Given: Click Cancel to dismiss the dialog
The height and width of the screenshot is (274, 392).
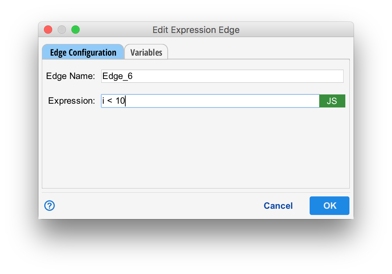Looking at the screenshot, I should pos(278,205).
